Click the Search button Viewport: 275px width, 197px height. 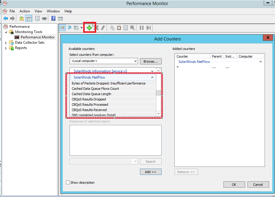(x=151, y=162)
